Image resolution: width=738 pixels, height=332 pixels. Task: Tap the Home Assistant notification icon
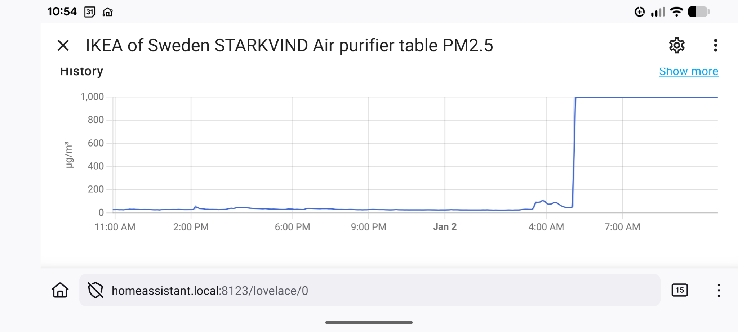tap(108, 12)
